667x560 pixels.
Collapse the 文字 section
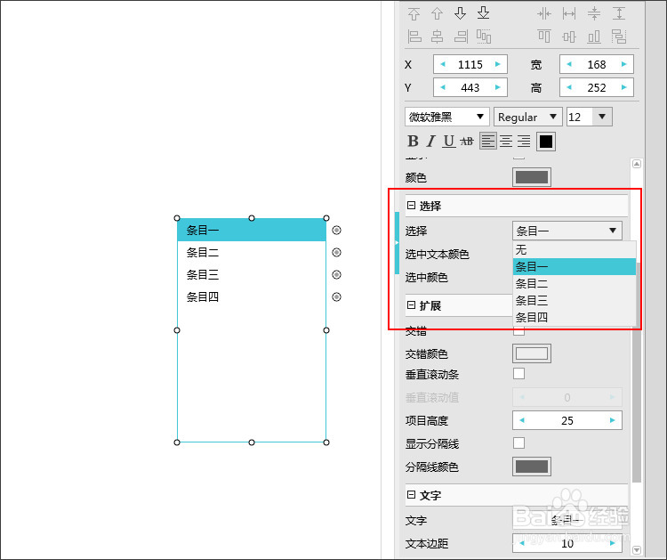point(411,495)
